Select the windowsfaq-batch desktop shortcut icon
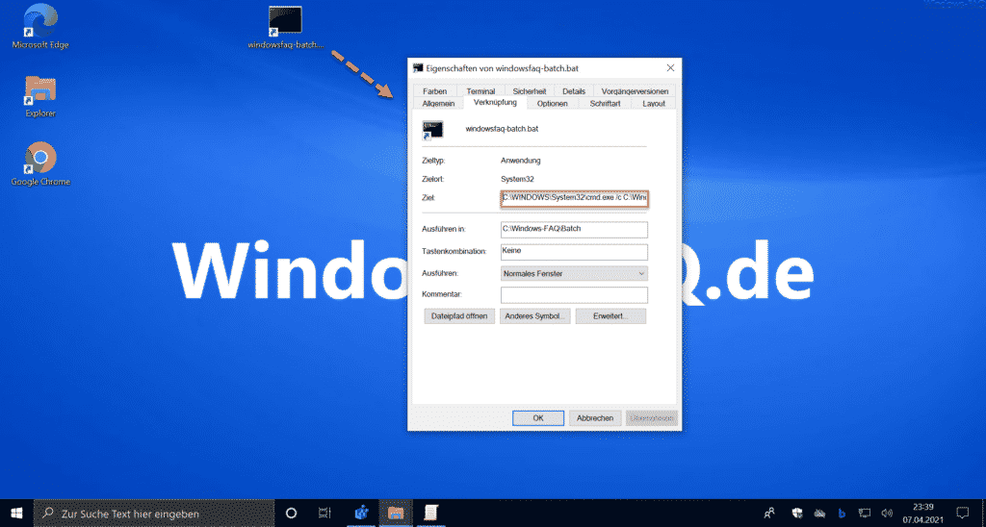986x527 pixels. pyautogui.click(x=285, y=28)
